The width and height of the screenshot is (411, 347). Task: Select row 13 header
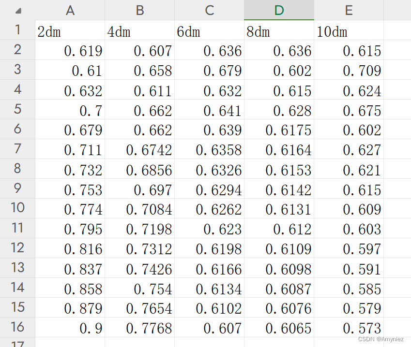[17, 268]
